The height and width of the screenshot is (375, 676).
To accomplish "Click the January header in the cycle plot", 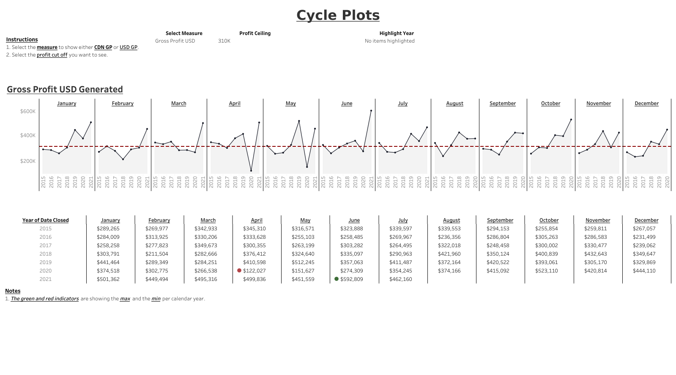I will pos(67,103).
